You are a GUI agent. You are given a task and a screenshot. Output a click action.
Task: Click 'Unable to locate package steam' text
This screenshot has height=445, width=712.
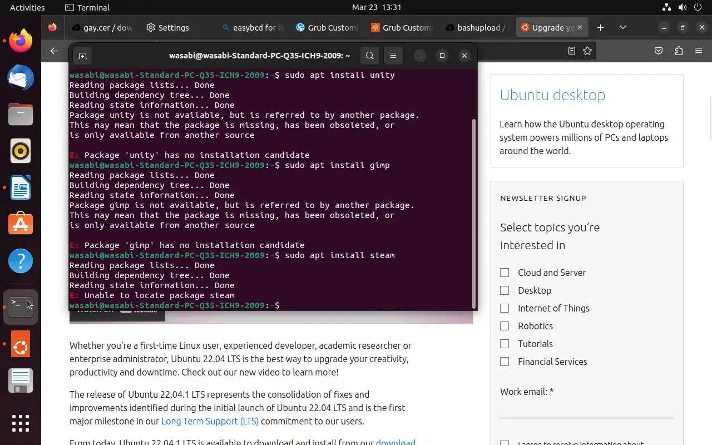[159, 295]
